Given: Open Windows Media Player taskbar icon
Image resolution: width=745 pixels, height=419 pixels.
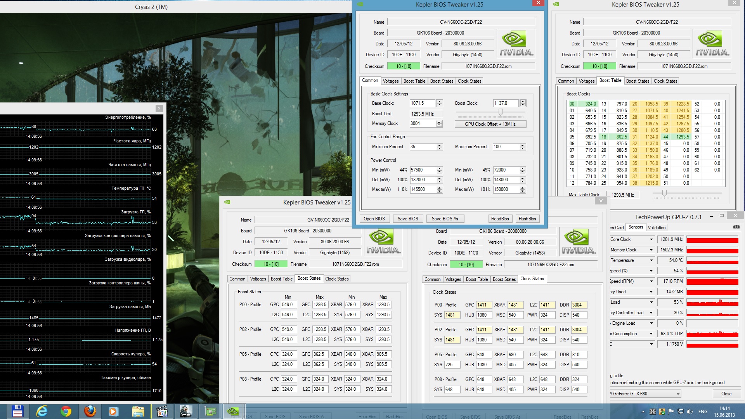Looking at the screenshot, I should [114, 411].
